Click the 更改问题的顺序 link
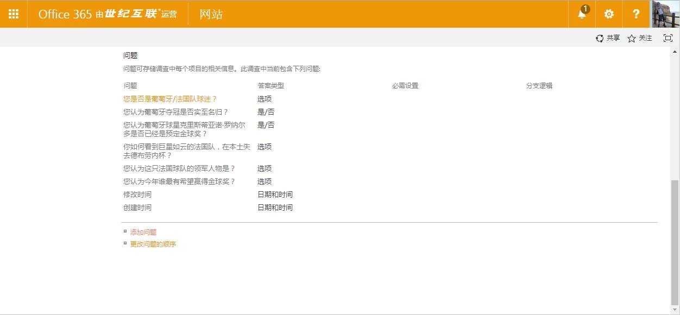 point(153,244)
